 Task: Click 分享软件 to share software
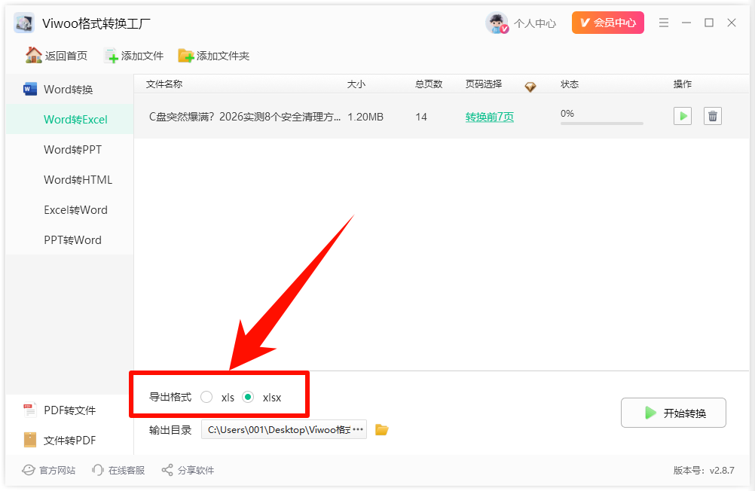pos(188,471)
